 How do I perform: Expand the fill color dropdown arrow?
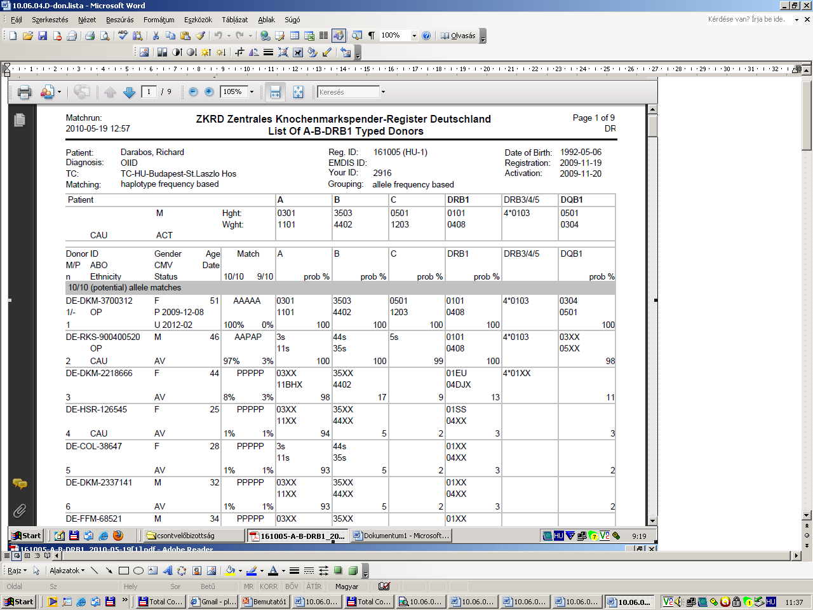pos(240,571)
